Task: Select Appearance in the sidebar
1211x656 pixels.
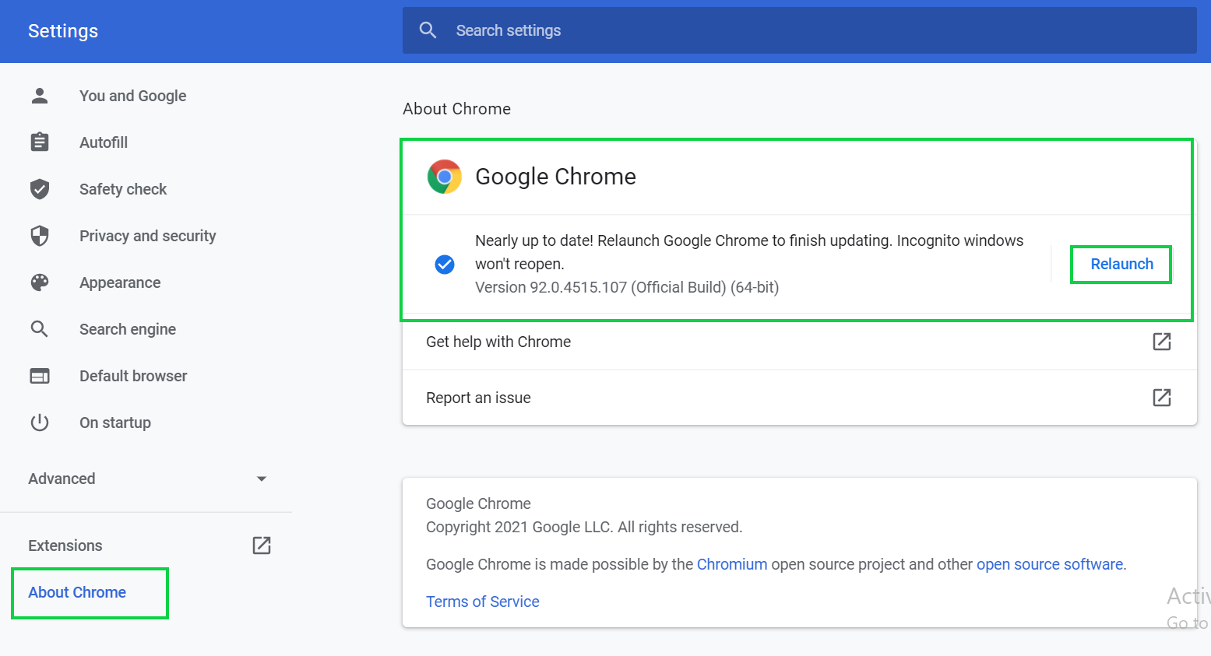Action: (x=120, y=282)
